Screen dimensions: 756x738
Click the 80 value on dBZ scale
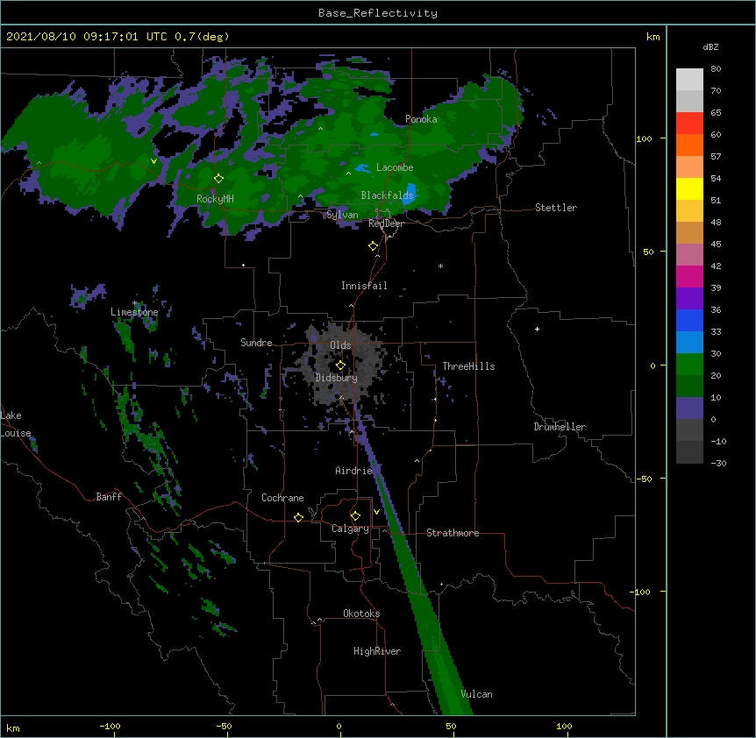[x=716, y=68]
